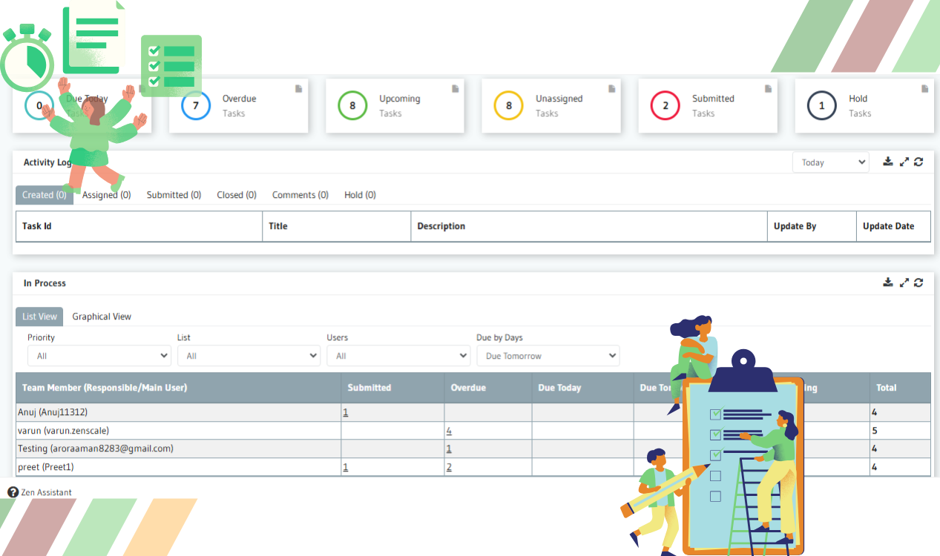Open the Upcoming card report icon

click(x=455, y=87)
